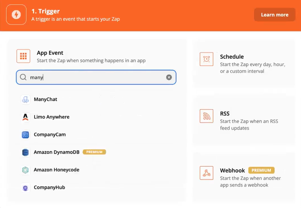Image resolution: width=301 pixels, height=208 pixels.
Task: Click 'Start the Zap when another app sends' text
Action: pos(251,181)
